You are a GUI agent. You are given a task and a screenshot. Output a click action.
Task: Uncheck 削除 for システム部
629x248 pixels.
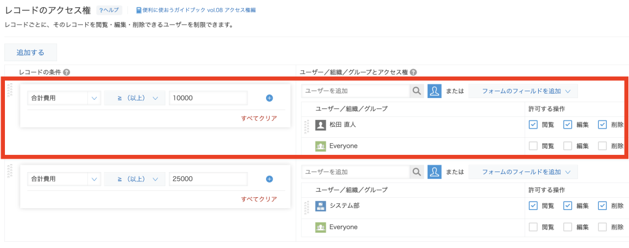point(603,206)
